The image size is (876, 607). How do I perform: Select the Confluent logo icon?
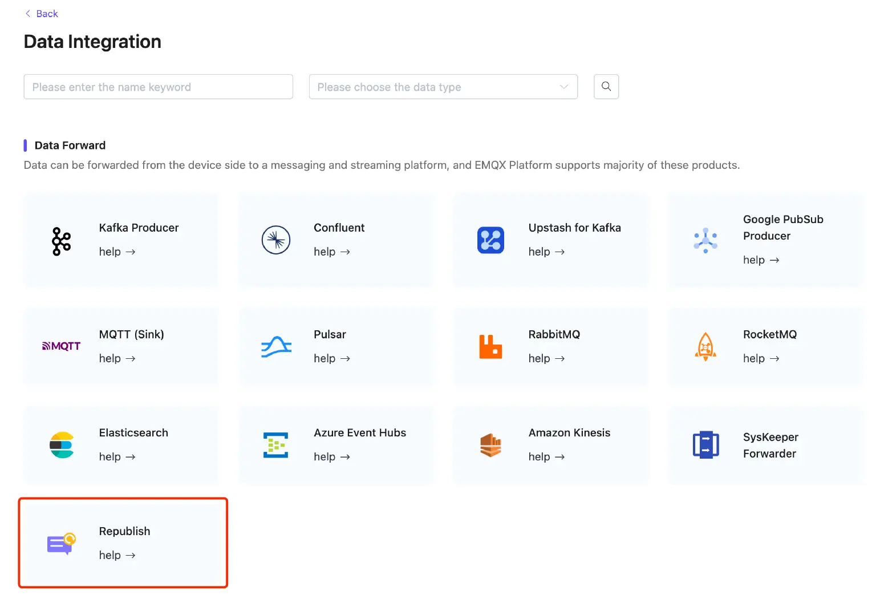tap(276, 240)
